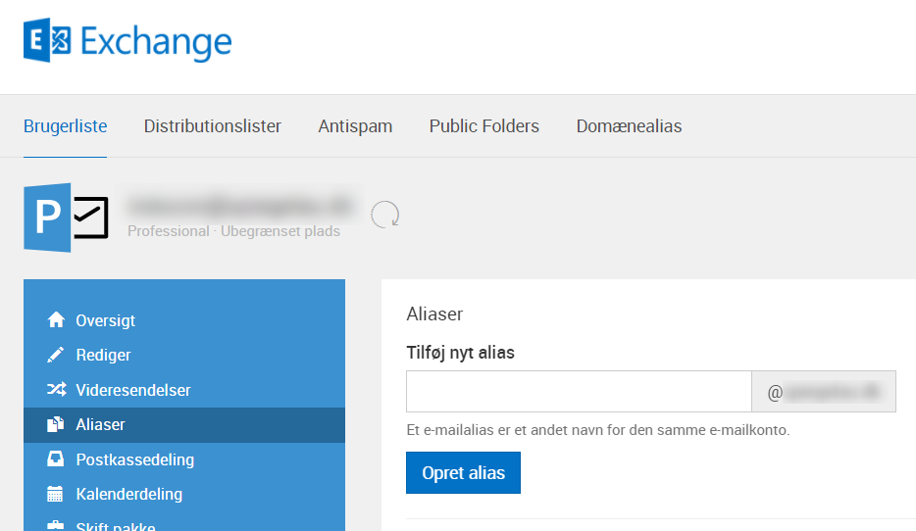Image resolution: width=916 pixels, height=531 pixels.
Task: Select Aliaser in the sidebar
Action: pos(184,425)
